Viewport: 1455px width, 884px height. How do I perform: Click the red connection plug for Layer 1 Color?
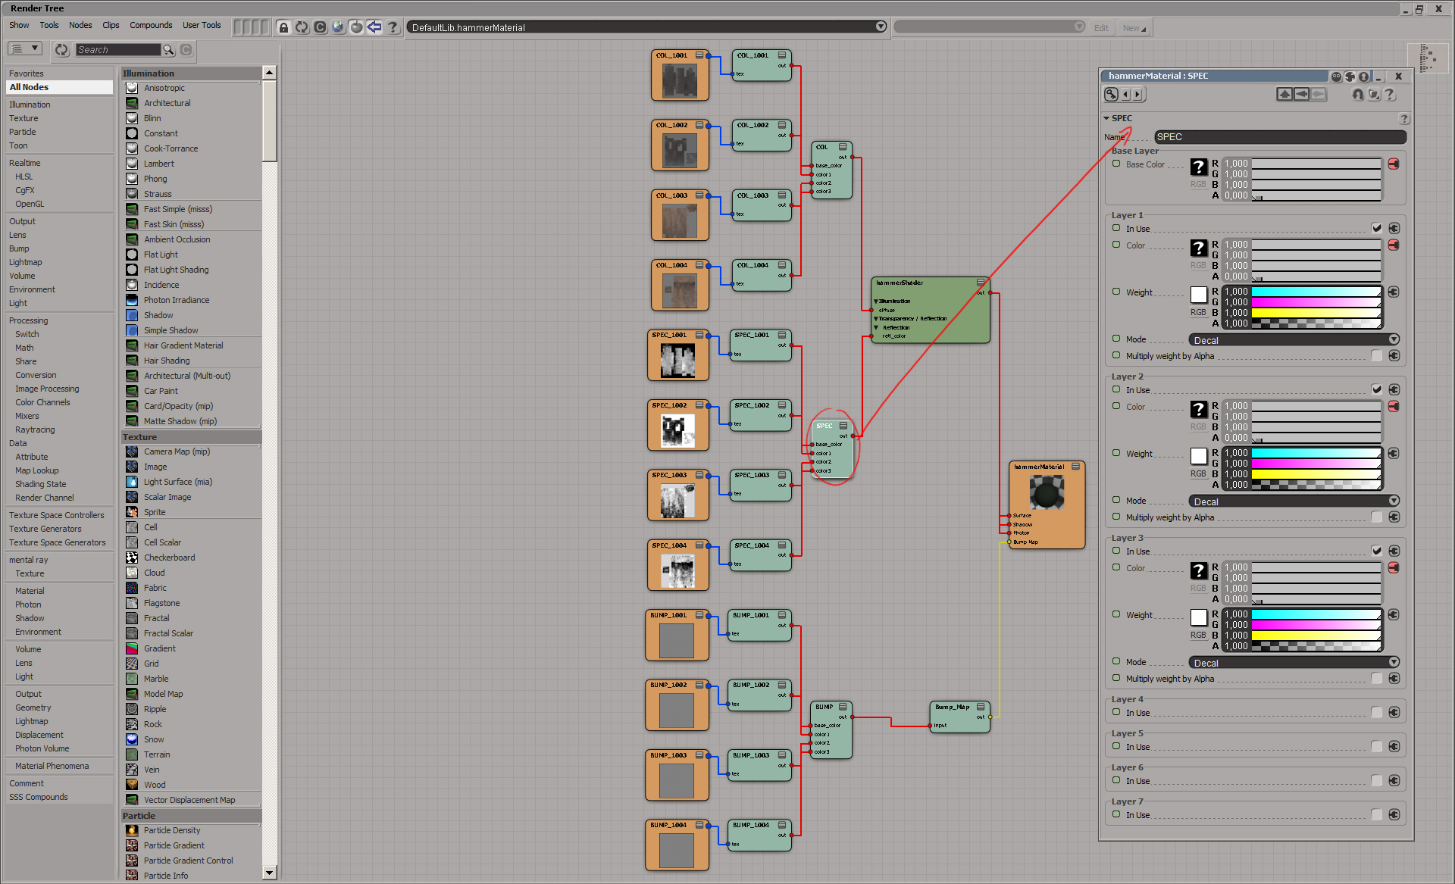(1394, 245)
